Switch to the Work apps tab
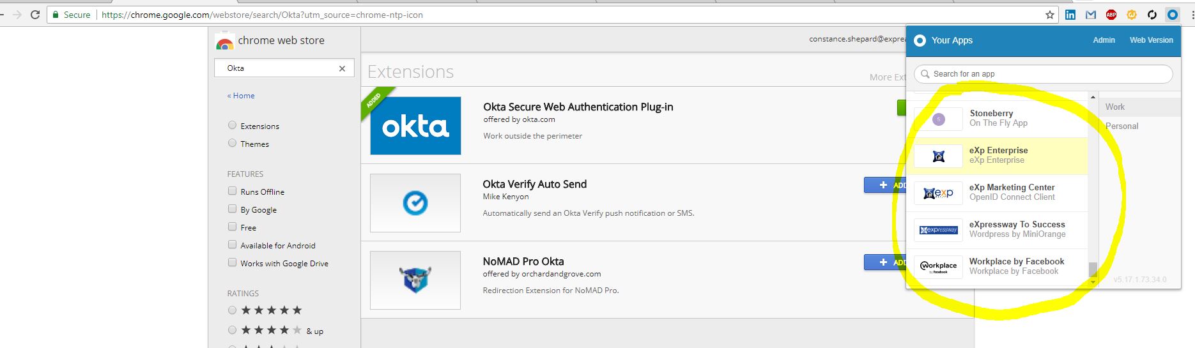 (x=1139, y=107)
